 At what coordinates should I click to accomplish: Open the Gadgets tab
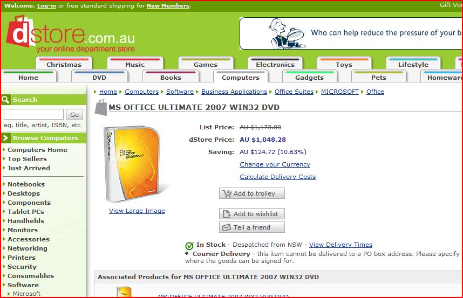pos(309,77)
